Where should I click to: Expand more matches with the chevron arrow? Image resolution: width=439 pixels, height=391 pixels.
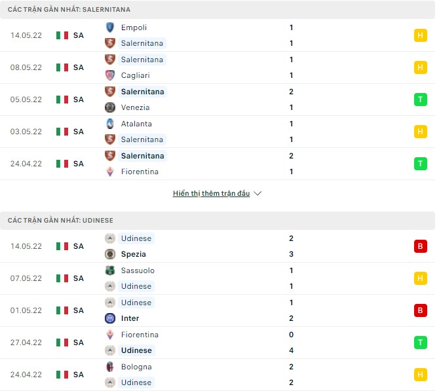[x=258, y=194]
